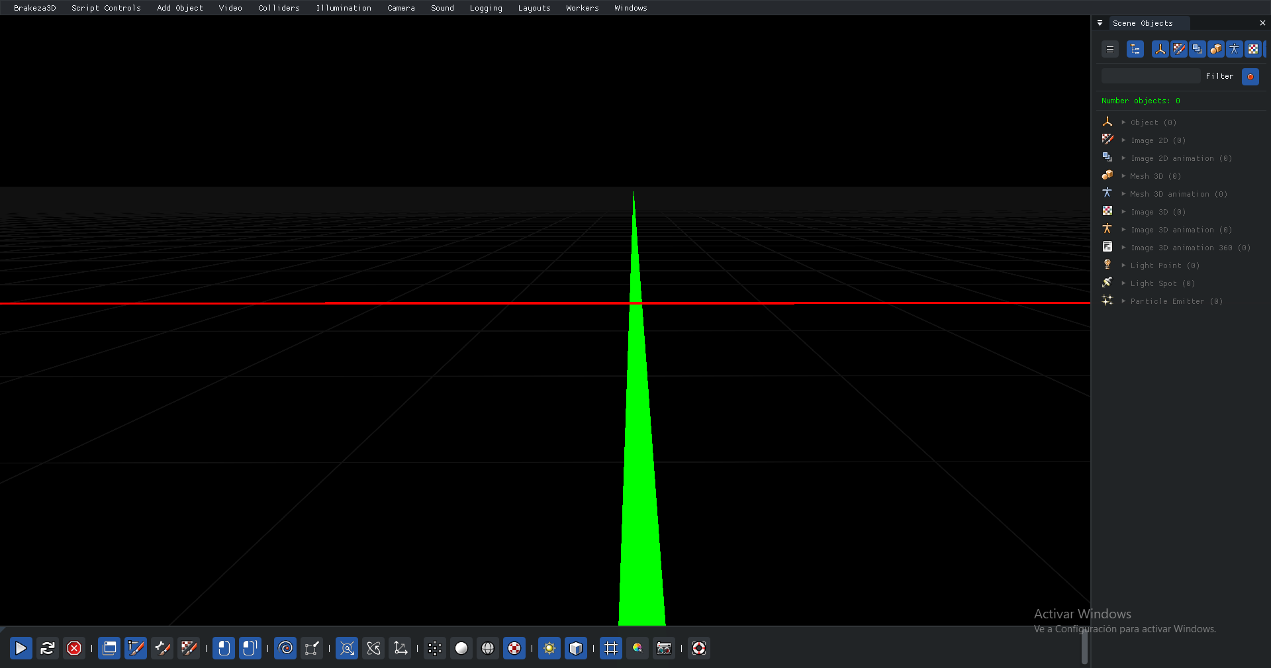Screen dimensions: 1271x668
Task: Click the lifebuoy icon at toolbar's right end
Action: 699,648
